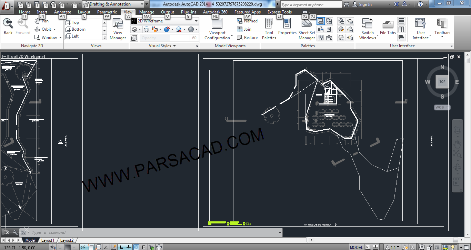The height and width of the screenshot is (250, 471).
Task: Click the Full Navigation Wheel icon
Action: point(457,130)
